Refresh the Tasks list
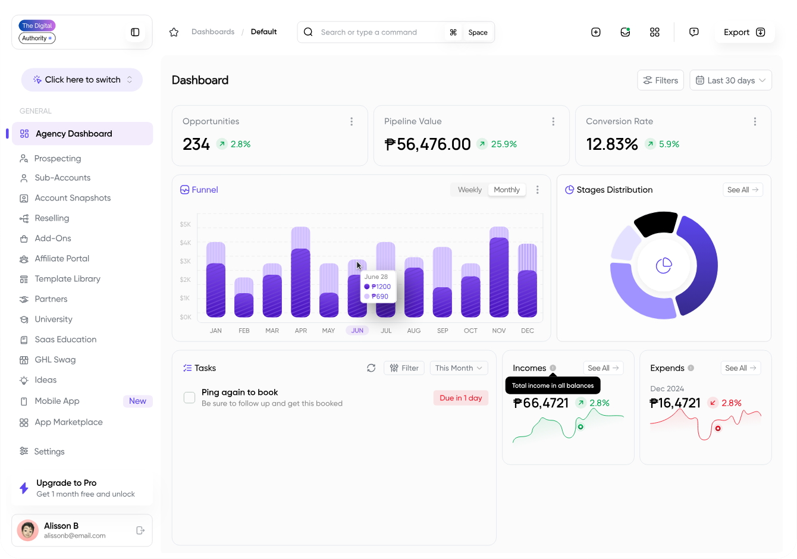This screenshot has width=797, height=559. tap(371, 368)
